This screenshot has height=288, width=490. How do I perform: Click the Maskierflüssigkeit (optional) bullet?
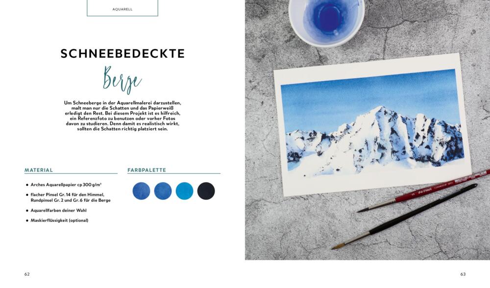(57, 220)
